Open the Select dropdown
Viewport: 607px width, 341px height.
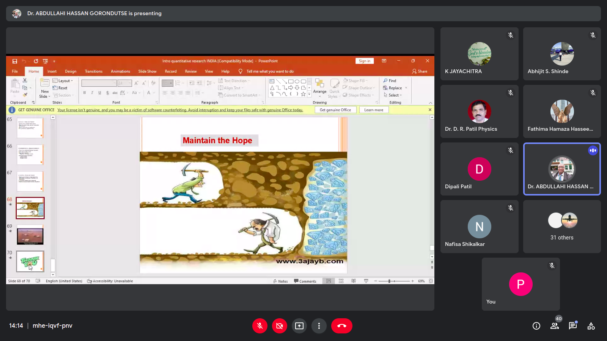(393, 95)
